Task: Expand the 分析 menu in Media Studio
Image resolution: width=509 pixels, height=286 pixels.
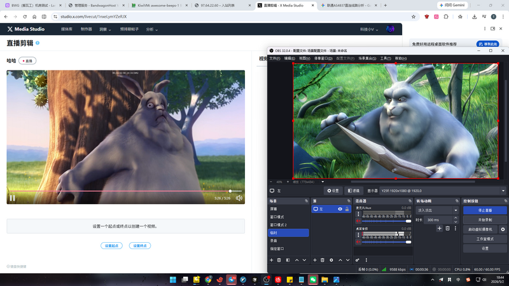Action: pos(151,29)
